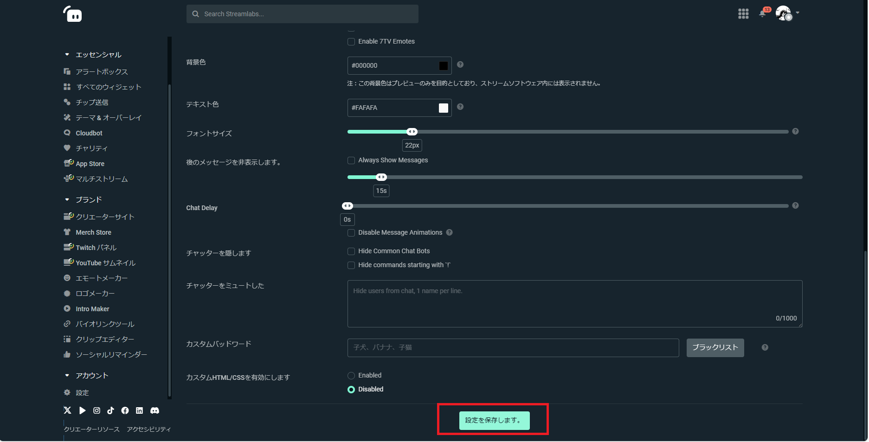Open the Discord social icon

click(x=154, y=410)
